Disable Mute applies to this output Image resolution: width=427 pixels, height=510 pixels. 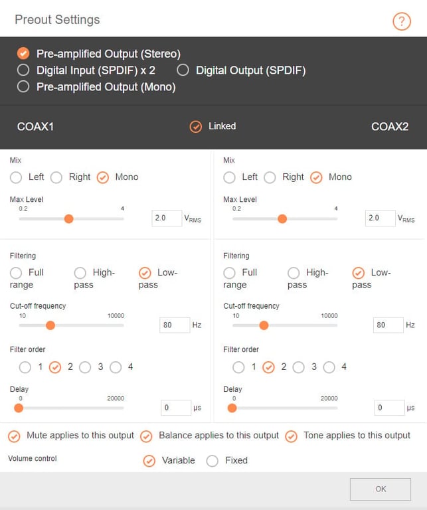click(14, 436)
